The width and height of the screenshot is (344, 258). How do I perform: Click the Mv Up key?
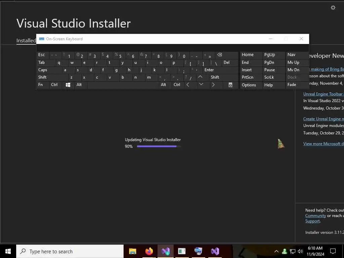tap(297, 62)
